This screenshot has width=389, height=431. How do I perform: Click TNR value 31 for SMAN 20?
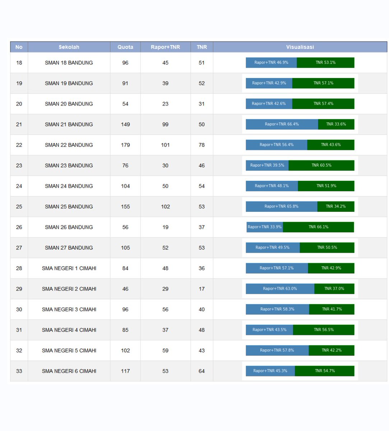202,104
